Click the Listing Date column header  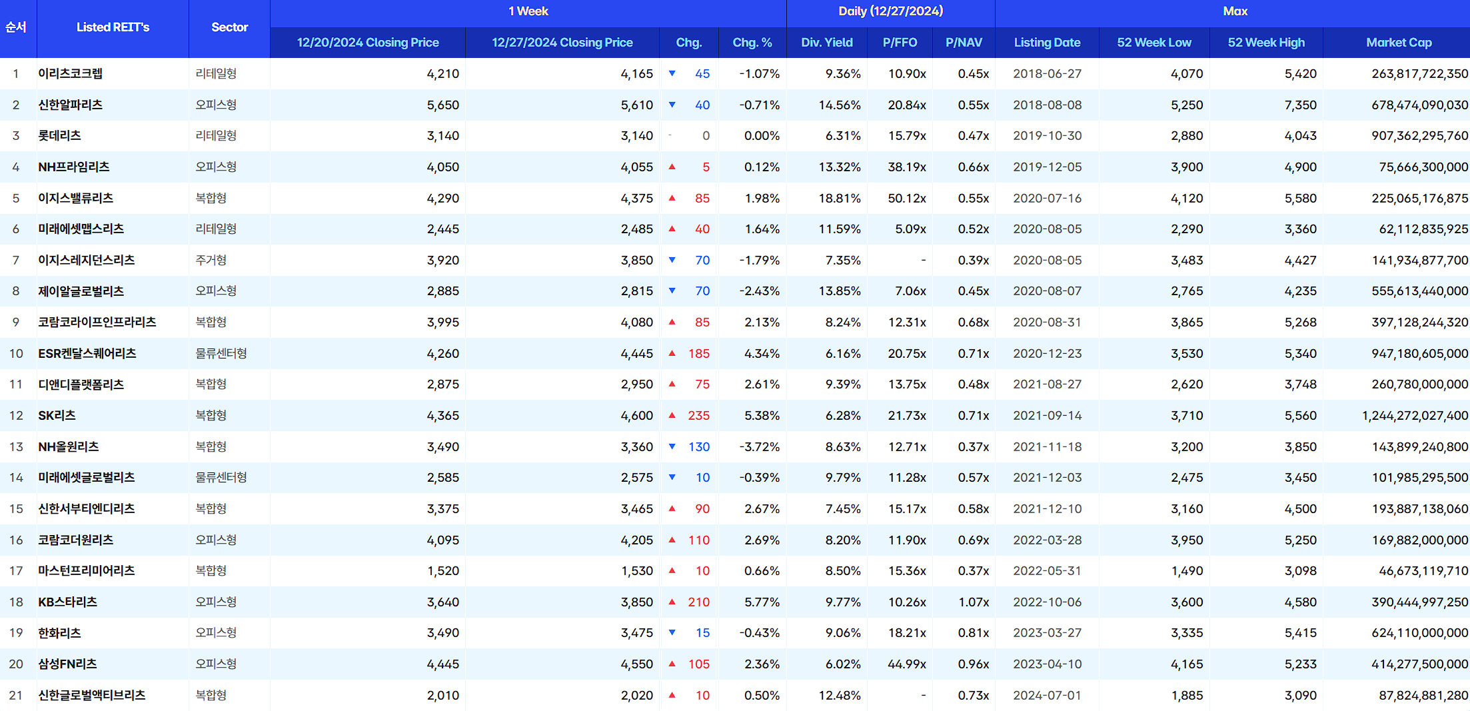(1047, 43)
